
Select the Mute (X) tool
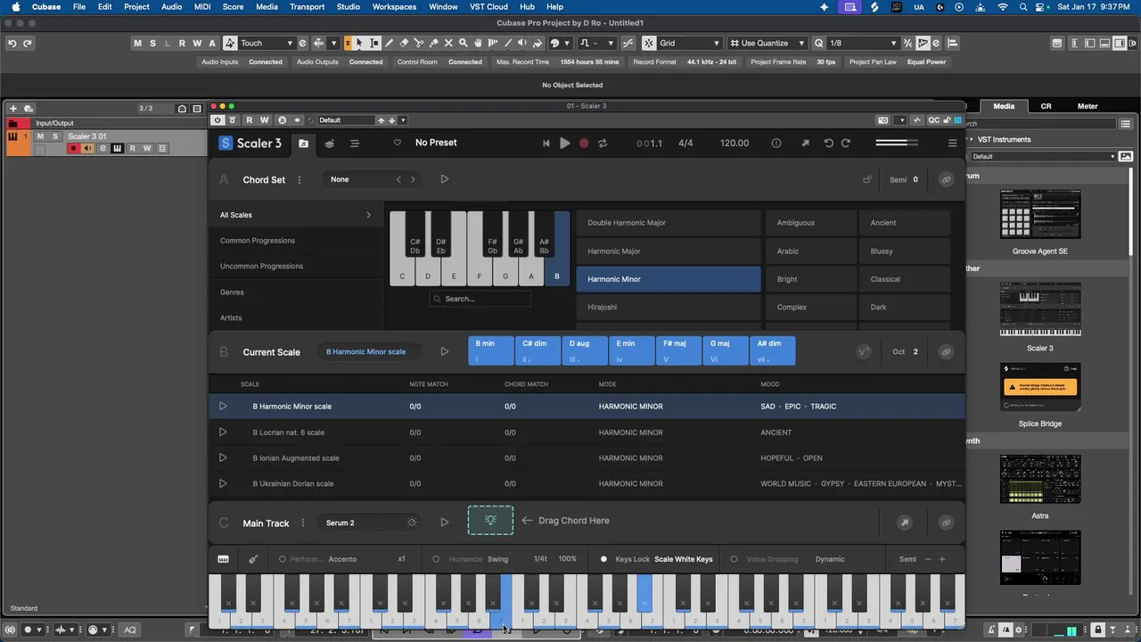[448, 43]
